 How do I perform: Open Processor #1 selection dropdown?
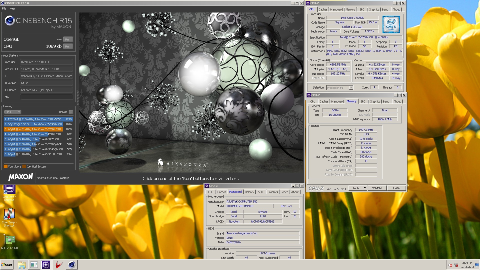pos(339,87)
